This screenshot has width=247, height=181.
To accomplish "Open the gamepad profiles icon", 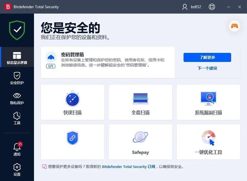I will pyautogui.click(x=234, y=26).
